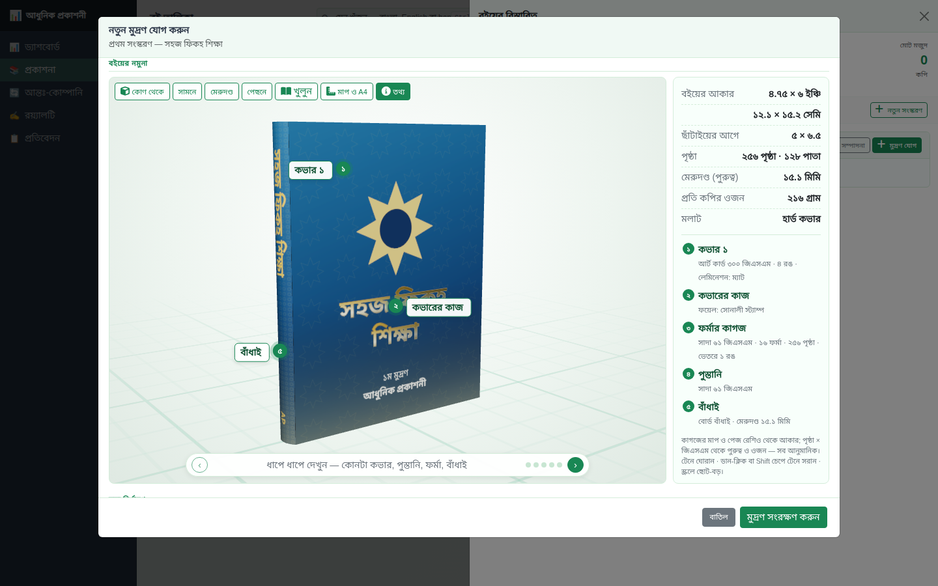
Task: Advance to the next walkthrough step arrow
Action: pyautogui.click(x=575, y=465)
